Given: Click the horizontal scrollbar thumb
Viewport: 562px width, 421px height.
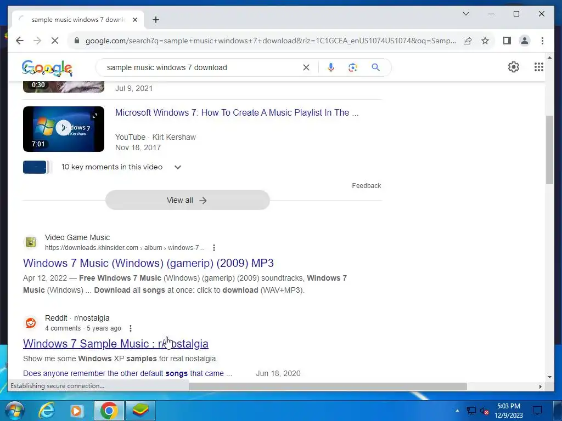Looking at the screenshot, I should pos(328,386).
